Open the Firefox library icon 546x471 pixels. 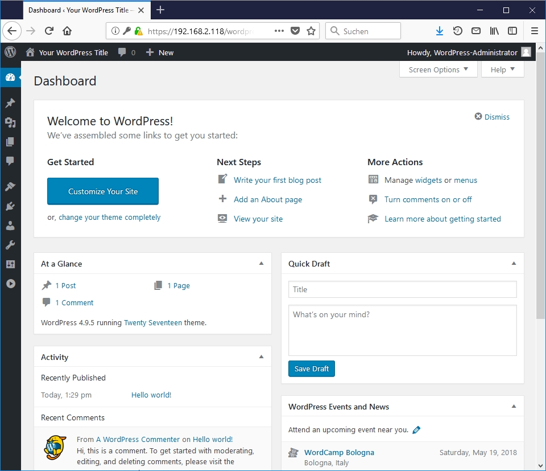click(x=494, y=31)
